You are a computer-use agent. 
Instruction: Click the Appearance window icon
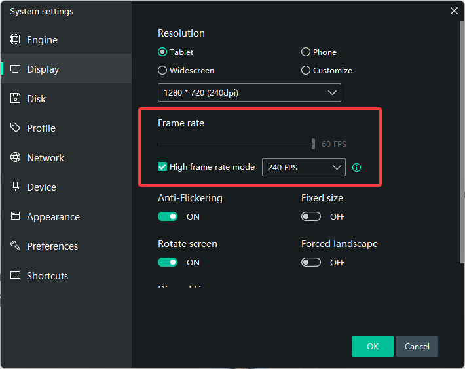[x=15, y=216]
